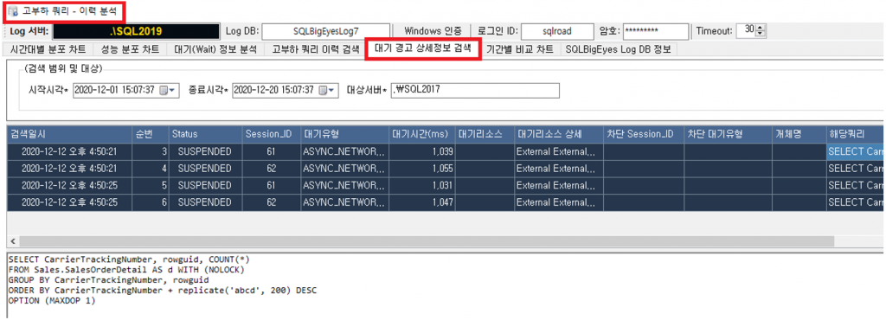
Task: Click the 1,039 wait time cell
Action: (422, 152)
